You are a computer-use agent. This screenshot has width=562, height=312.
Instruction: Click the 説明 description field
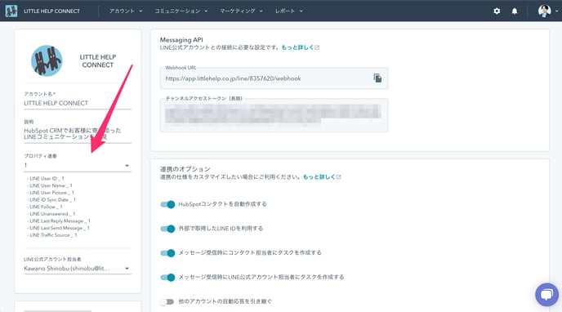point(78,134)
